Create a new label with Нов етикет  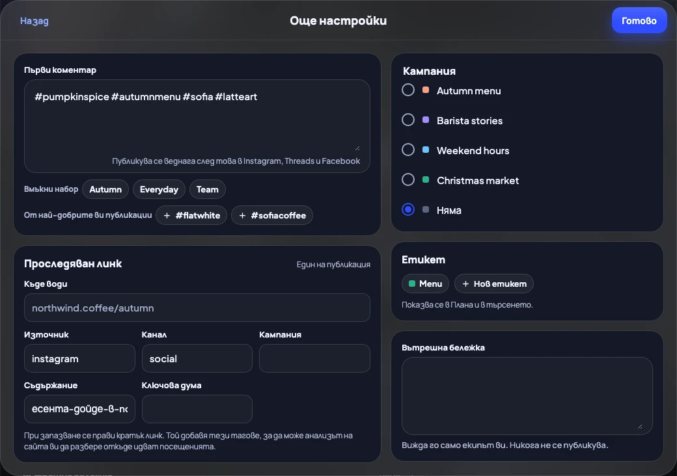[x=494, y=284]
